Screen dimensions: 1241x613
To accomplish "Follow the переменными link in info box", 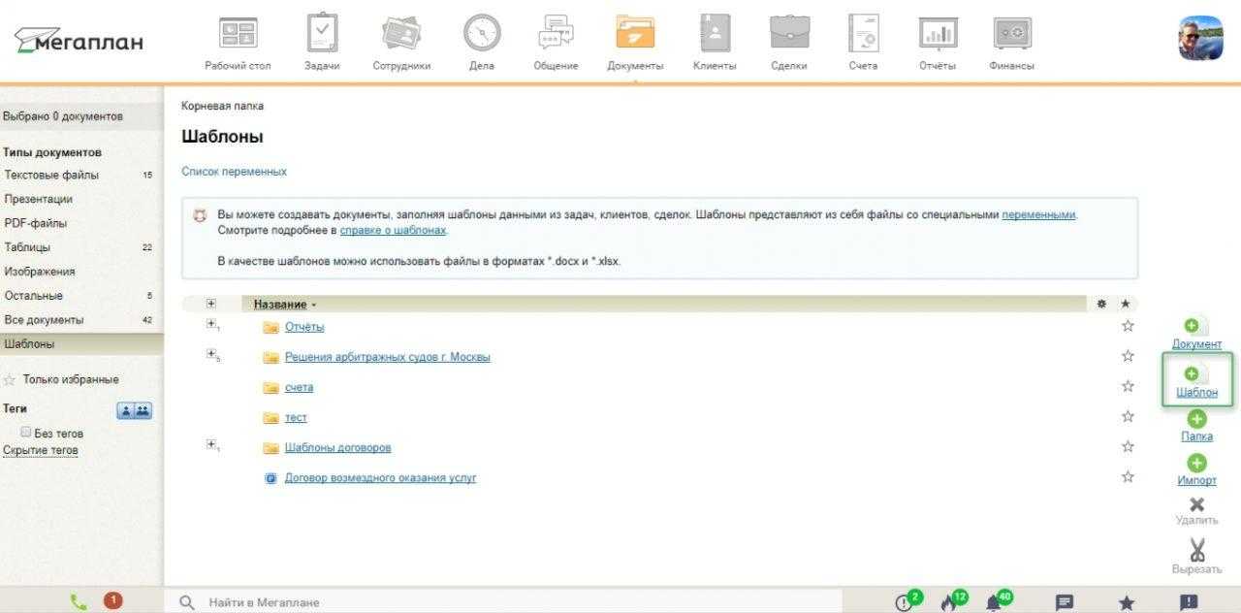I will (x=1038, y=215).
